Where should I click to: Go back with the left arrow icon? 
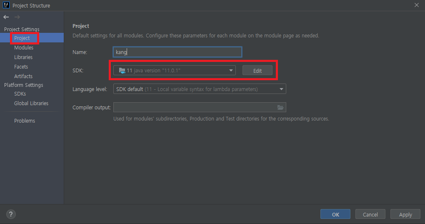[x=6, y=17]
